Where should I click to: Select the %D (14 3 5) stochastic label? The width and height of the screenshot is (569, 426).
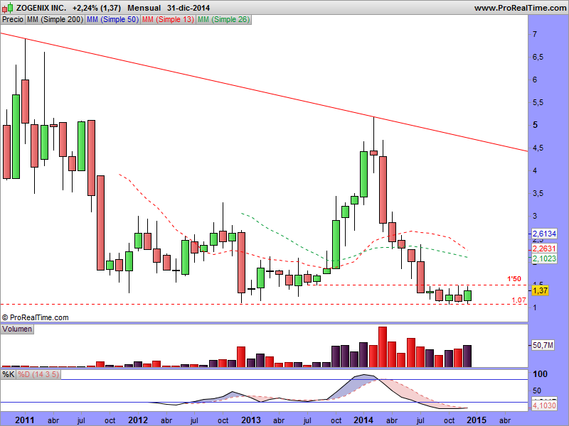tap(38, 374)
